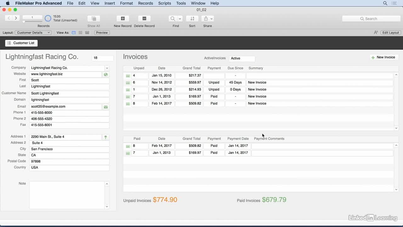The image size is (403, 227).
Task: Click the Dec 26, 2012 date cell
Action: click(162, 90)
